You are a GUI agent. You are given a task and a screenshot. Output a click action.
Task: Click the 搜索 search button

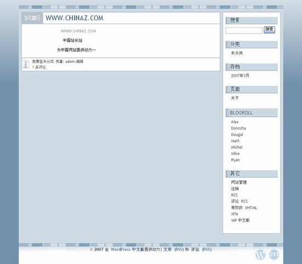[x=269, y=30]
